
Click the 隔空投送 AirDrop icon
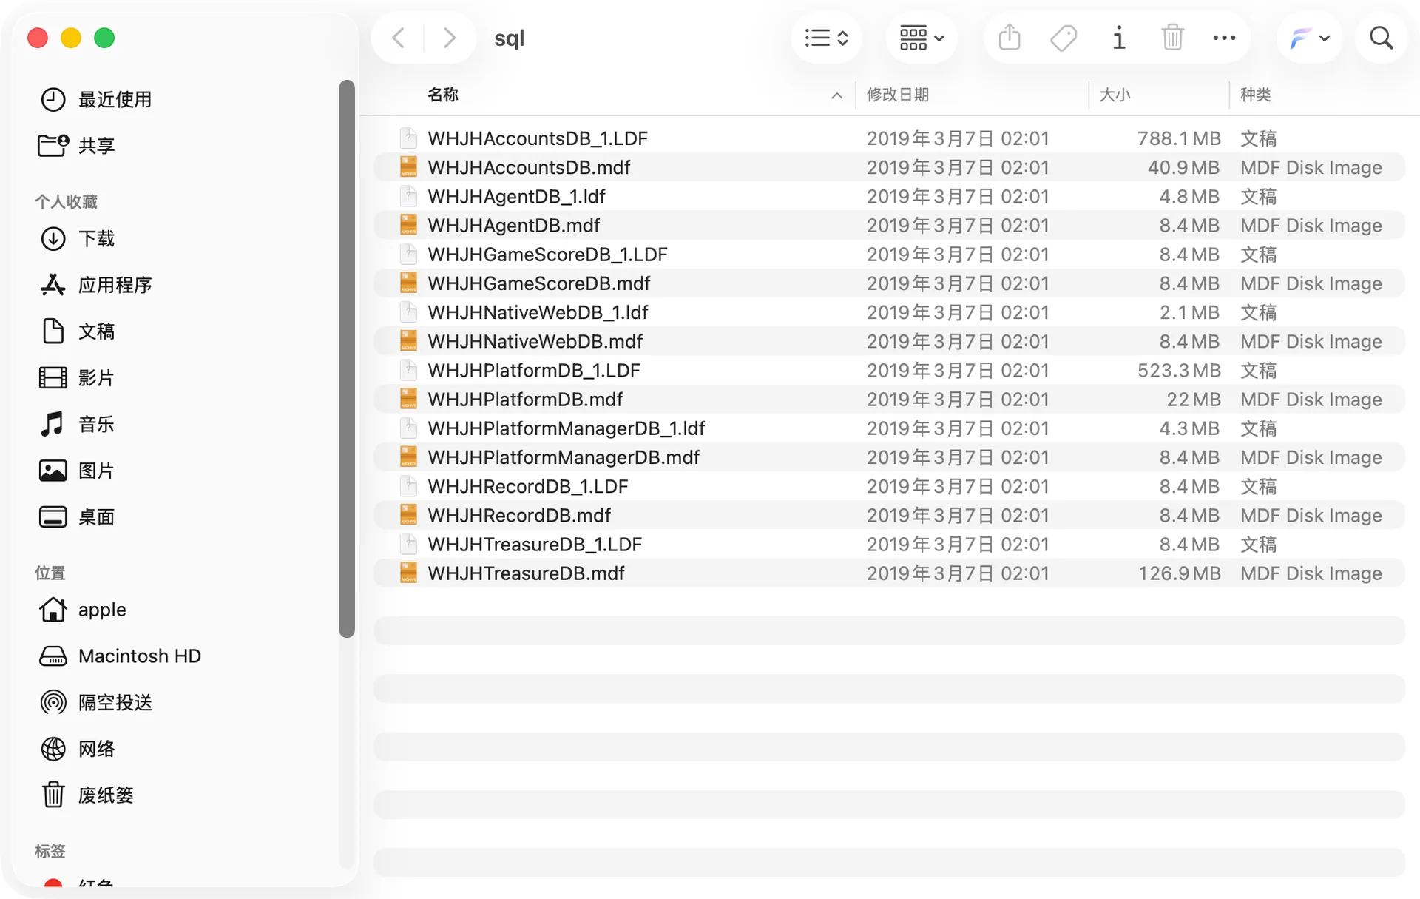(53, 702)
